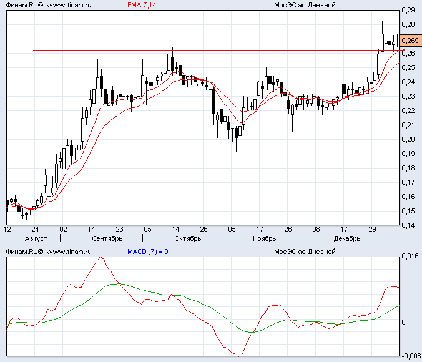Click Финам.RU www.finam.ru caption on MACD chart
Viewport: 422px width, 362px height.
click(x=49, y=252)
